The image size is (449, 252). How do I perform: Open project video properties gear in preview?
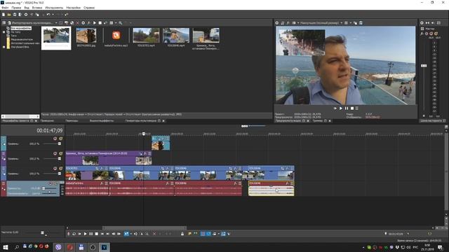277,23
